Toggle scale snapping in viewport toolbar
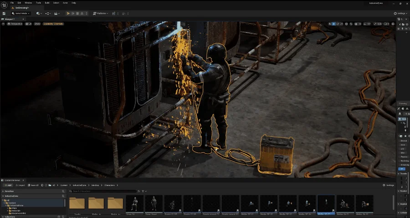This screenshot has height=218, width=410. [375, 24]
